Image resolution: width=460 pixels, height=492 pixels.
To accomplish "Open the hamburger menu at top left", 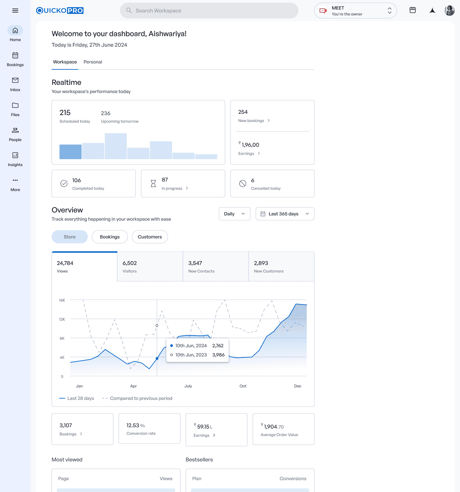I will pos(15,10).
